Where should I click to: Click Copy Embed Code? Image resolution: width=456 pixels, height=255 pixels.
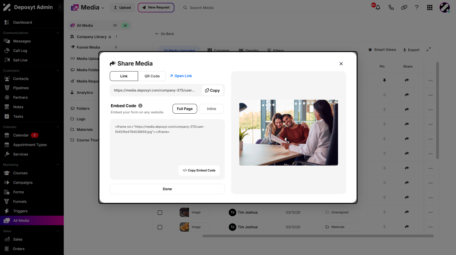pos(199,170)
